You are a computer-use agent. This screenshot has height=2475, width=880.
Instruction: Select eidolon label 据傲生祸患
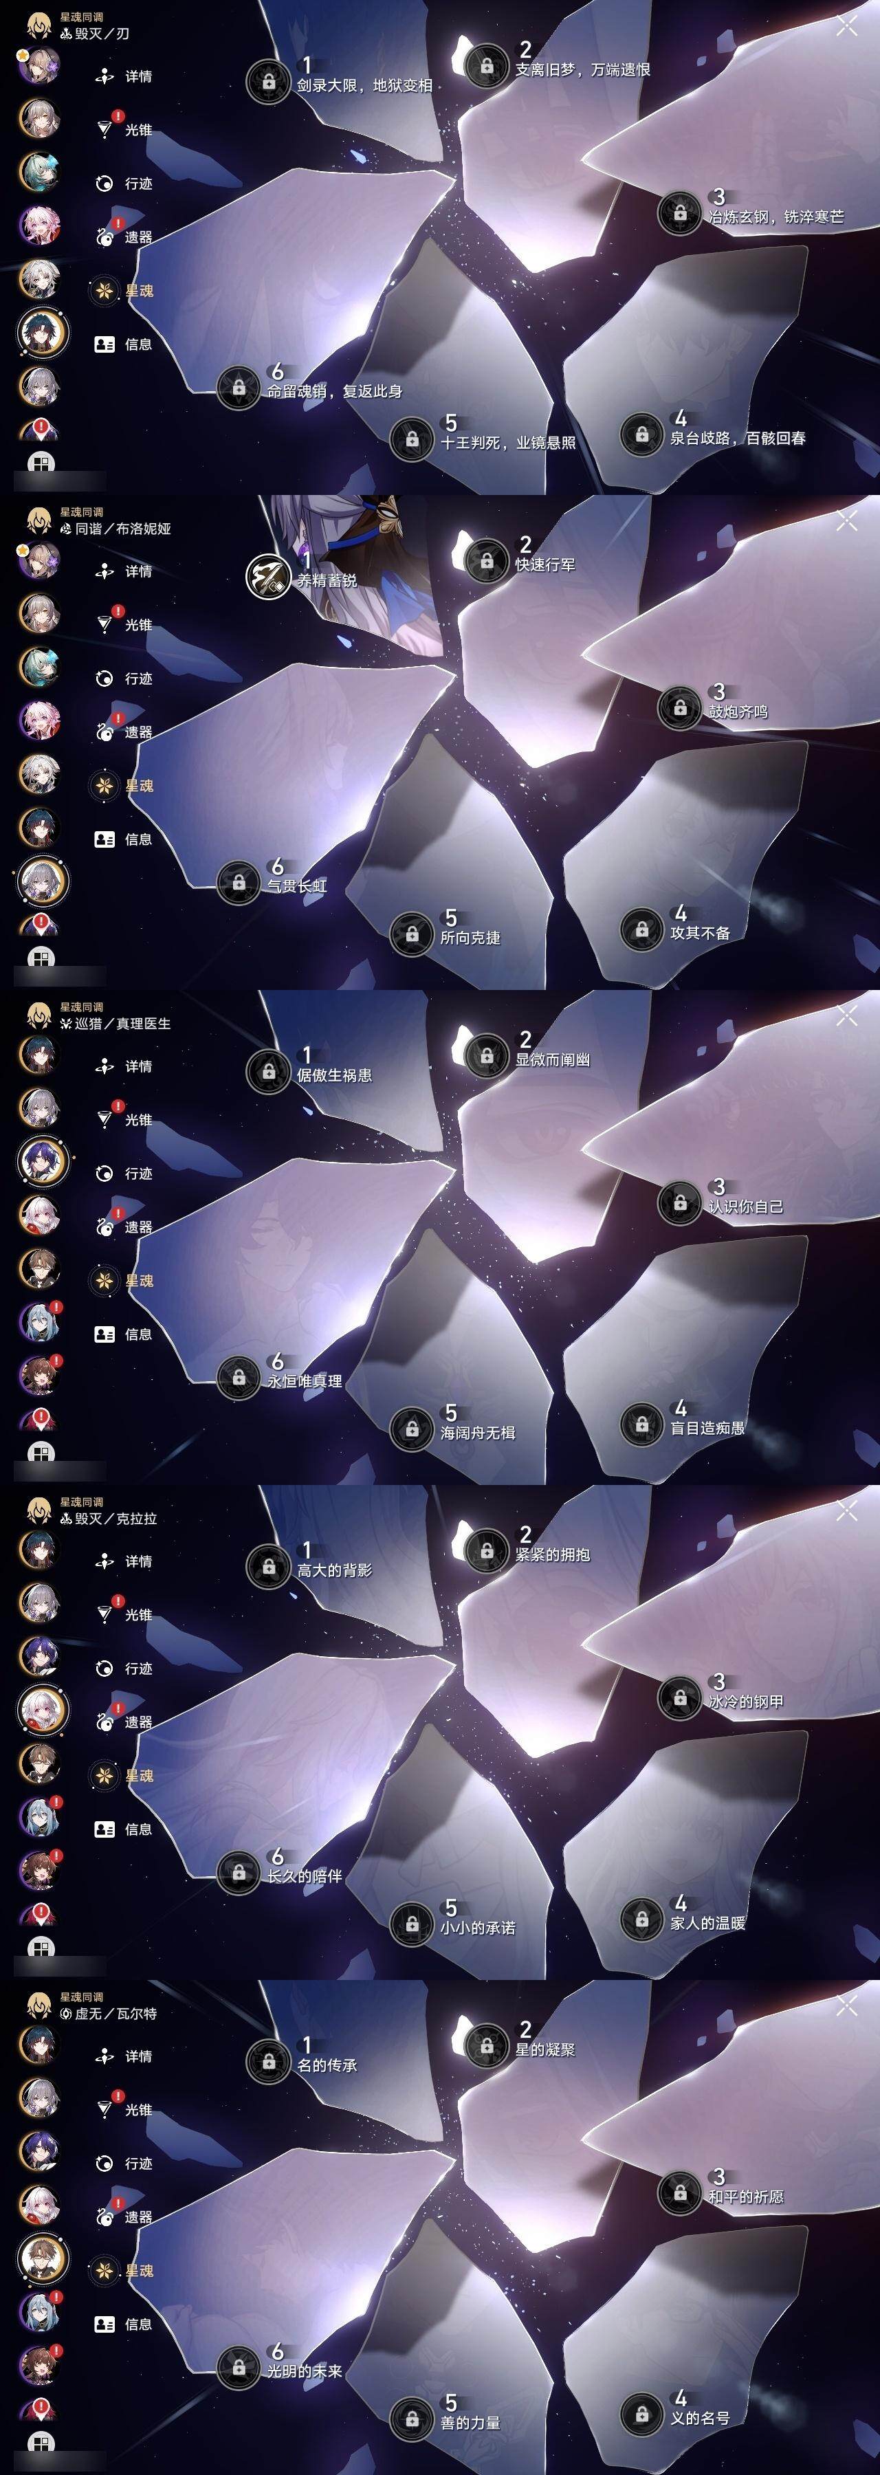click(x=334, y=1075)
